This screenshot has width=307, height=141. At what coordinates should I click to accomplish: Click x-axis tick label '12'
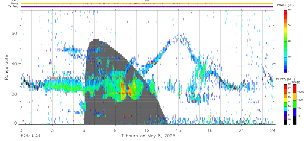click(147, 130)
